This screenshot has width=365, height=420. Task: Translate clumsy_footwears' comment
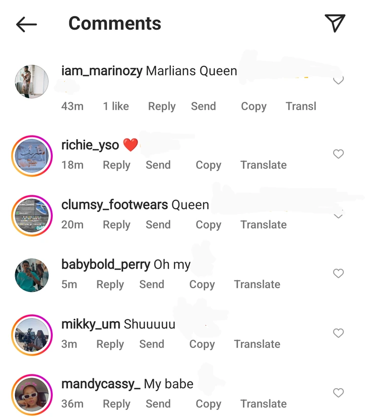pos(264,225)
